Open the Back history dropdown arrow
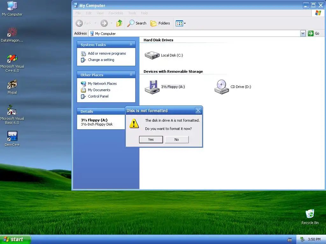The width and height of the screenshot is (326, 244). pos(96,23)
